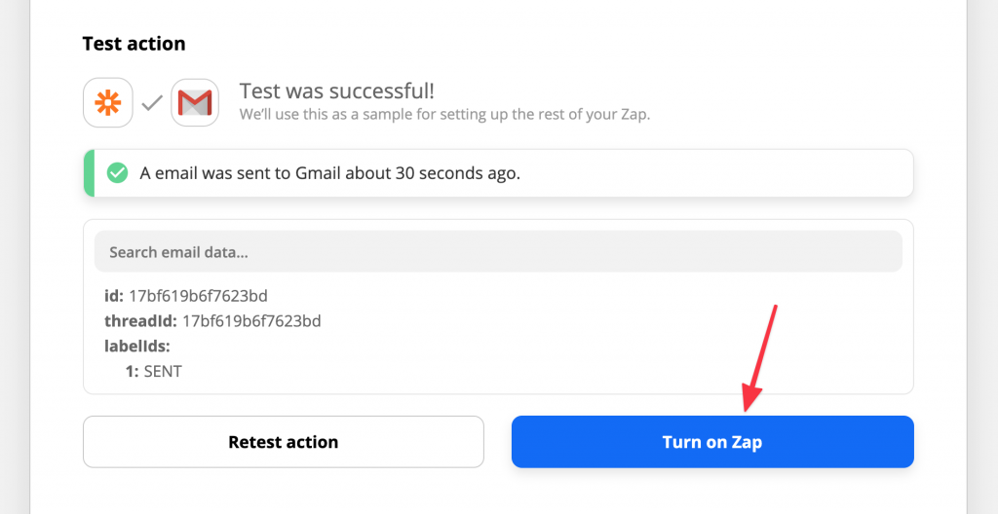Focus the Search email data field
The width and height of the screenshot is (998, 514).
pyautogui.click(x=498, y=252)
